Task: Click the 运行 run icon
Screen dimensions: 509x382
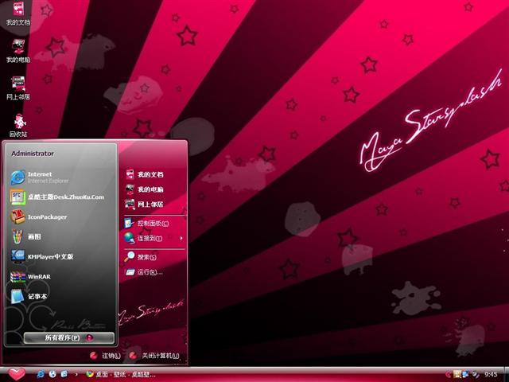Action: [x=130, y=272]
